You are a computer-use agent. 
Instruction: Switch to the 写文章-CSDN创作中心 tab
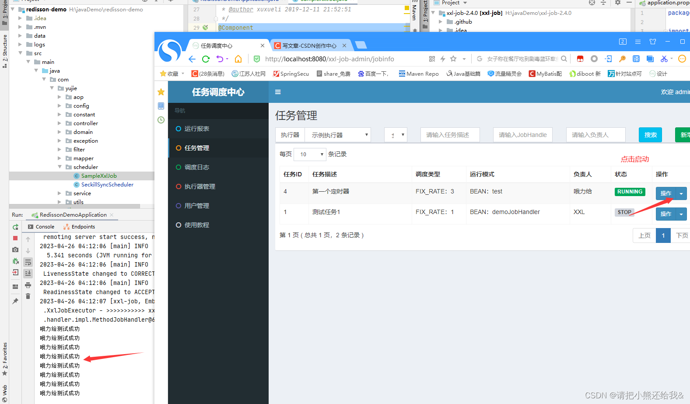coord(309,46)
